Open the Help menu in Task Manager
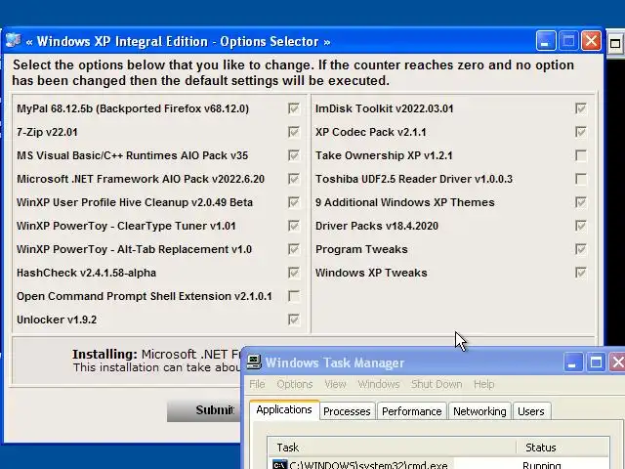Screen dimensions: 625x469 [484, 384]
